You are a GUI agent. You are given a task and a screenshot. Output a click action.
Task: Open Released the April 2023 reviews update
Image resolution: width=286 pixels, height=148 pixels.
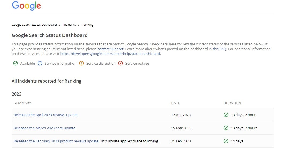[46, 115]
